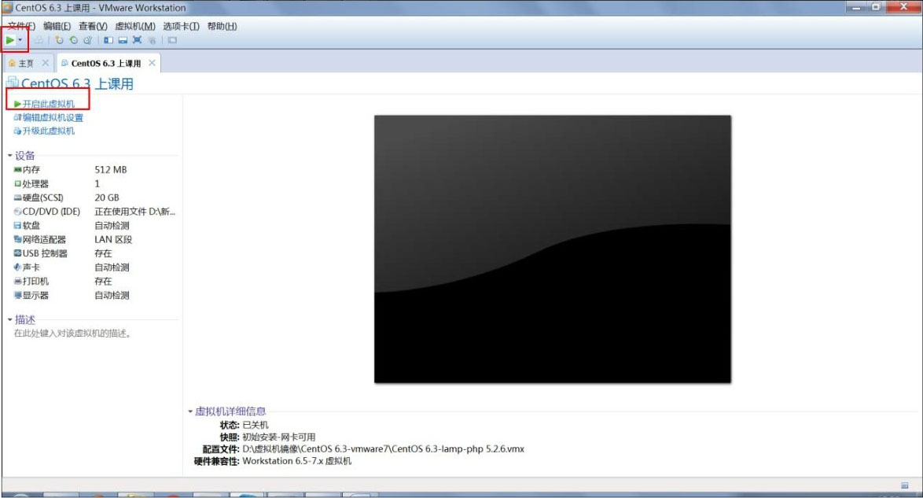Collapse the 描述 section
This screenshot has width=923, height=498.
coord(10,319)
